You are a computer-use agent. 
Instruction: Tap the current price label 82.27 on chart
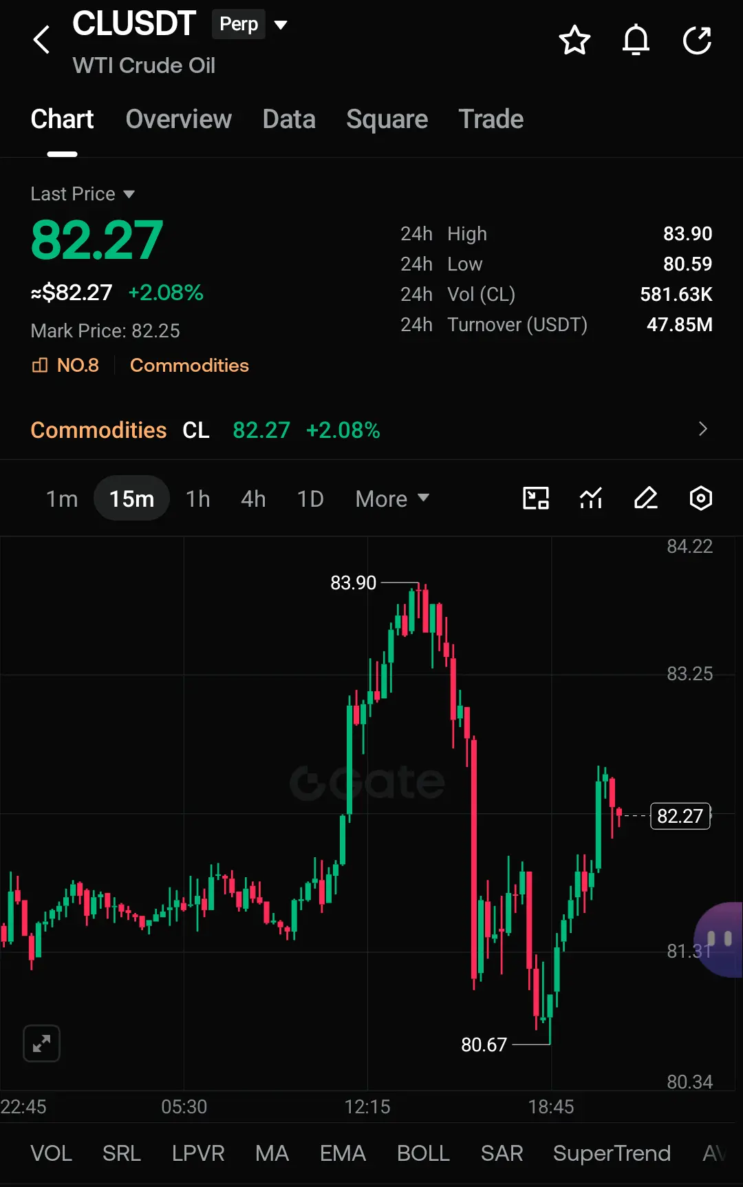point(680,816)
